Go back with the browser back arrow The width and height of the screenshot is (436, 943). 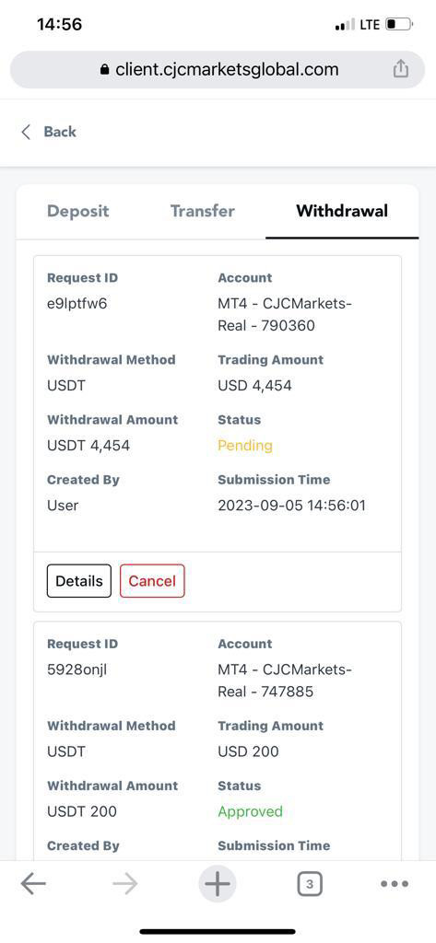click(33, 883)
